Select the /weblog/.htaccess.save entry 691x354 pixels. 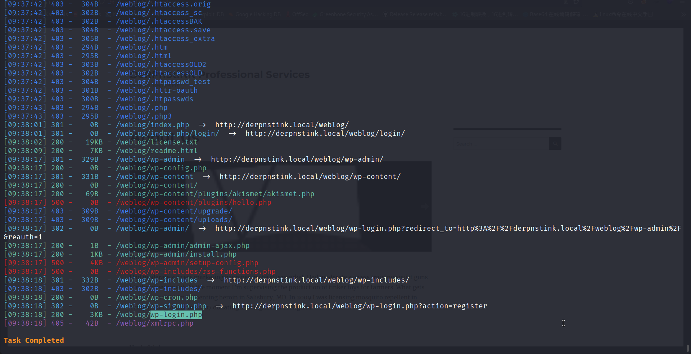[163, 30]
